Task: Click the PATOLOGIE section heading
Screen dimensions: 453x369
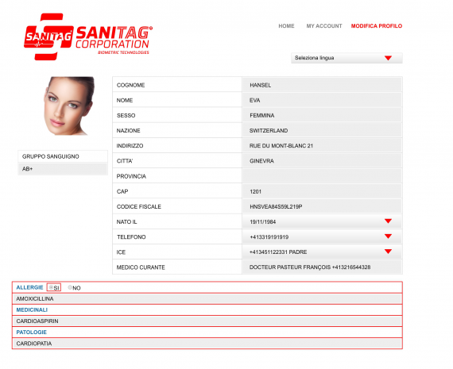Action: coord(32,332)
